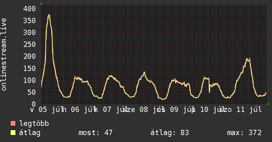Click the yellow átlag legend swatch

click(x=13, y=132)
